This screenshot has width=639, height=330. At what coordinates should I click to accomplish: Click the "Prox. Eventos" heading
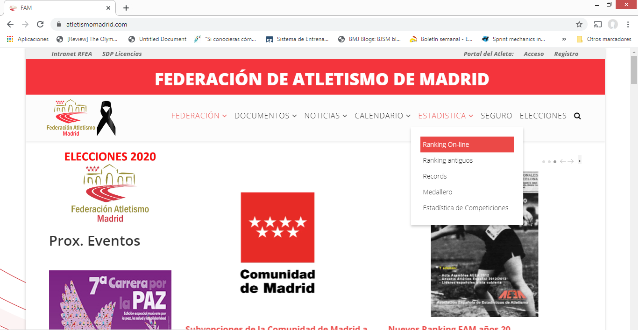coord(95,241)
